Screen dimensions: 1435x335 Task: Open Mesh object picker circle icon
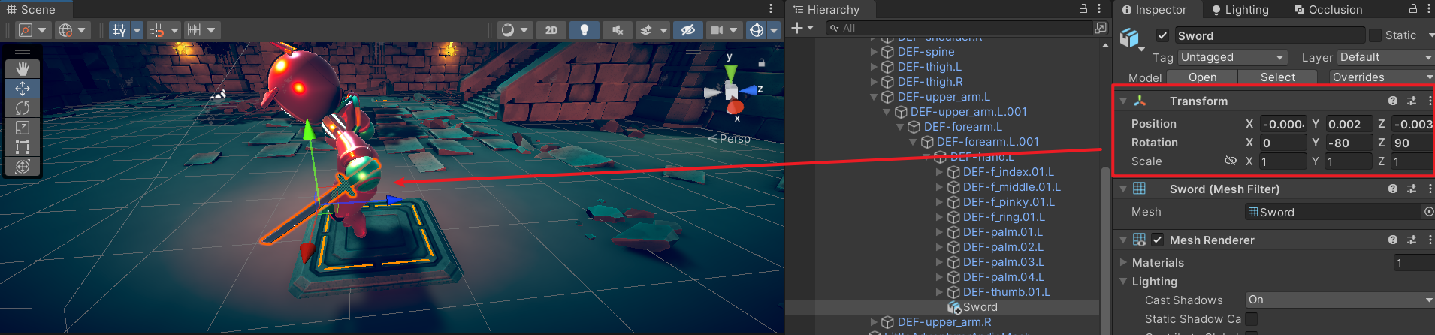pyautogui.click(x=1428, y=212)
